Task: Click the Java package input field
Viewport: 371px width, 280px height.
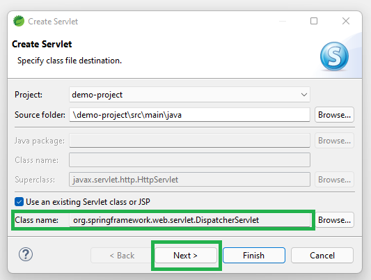Action: click(x=189, y=141)
